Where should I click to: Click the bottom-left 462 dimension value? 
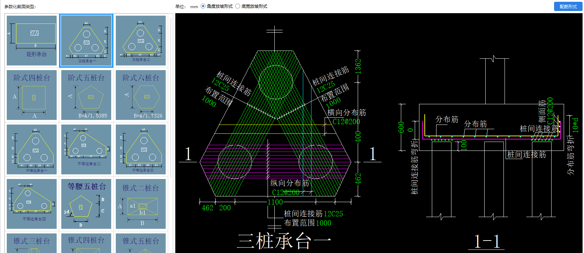(207, 208)
